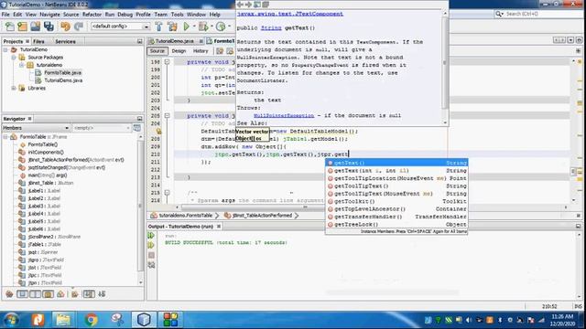Screen dimensions: 586x329
Task: Select initComponents() in Navigator
Action: coord(46,153)
